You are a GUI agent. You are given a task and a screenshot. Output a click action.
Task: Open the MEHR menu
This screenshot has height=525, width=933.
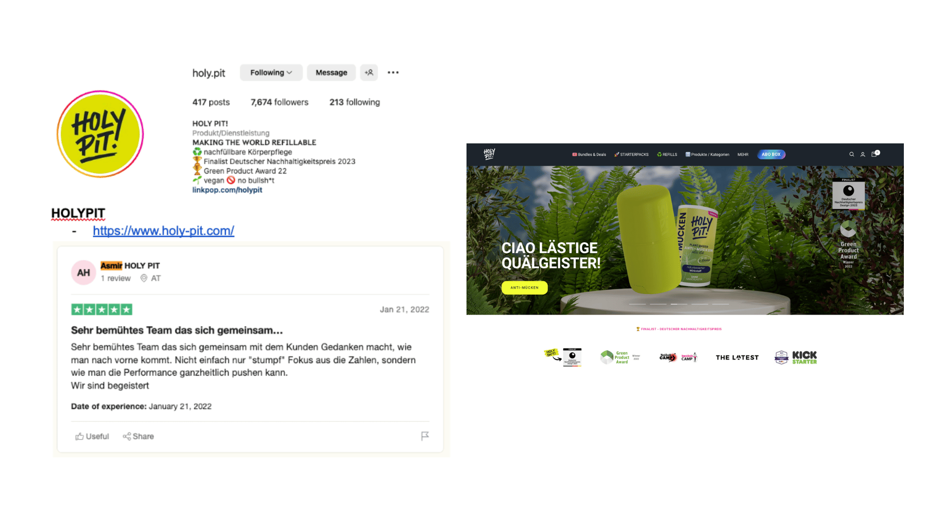click(743, 155)
